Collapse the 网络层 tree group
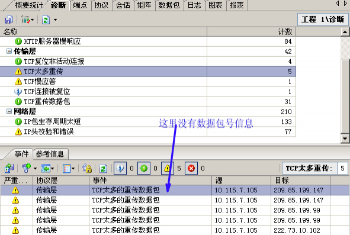Image resolution: width=350 pixels, height=235 pixels. click(9, 111)
